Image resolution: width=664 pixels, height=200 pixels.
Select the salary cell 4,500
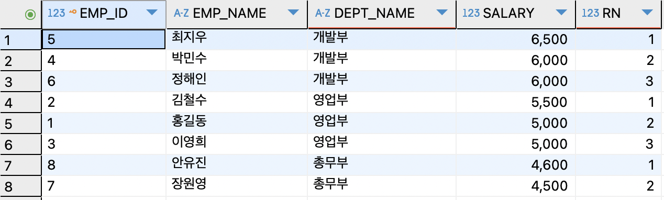click(515, 186)
